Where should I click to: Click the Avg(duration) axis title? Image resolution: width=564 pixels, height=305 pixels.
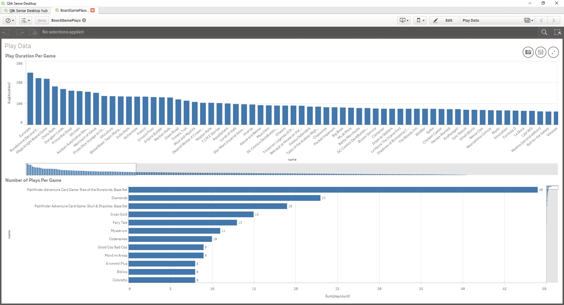click(9, 93)
